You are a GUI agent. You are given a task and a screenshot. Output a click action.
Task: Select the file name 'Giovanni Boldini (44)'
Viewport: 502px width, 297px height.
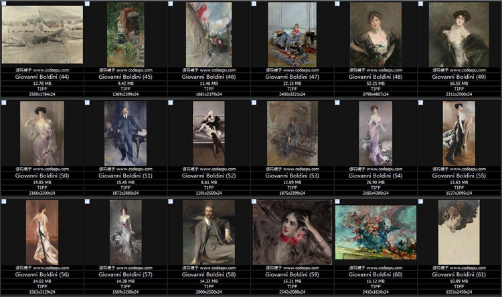pos(42,77)
